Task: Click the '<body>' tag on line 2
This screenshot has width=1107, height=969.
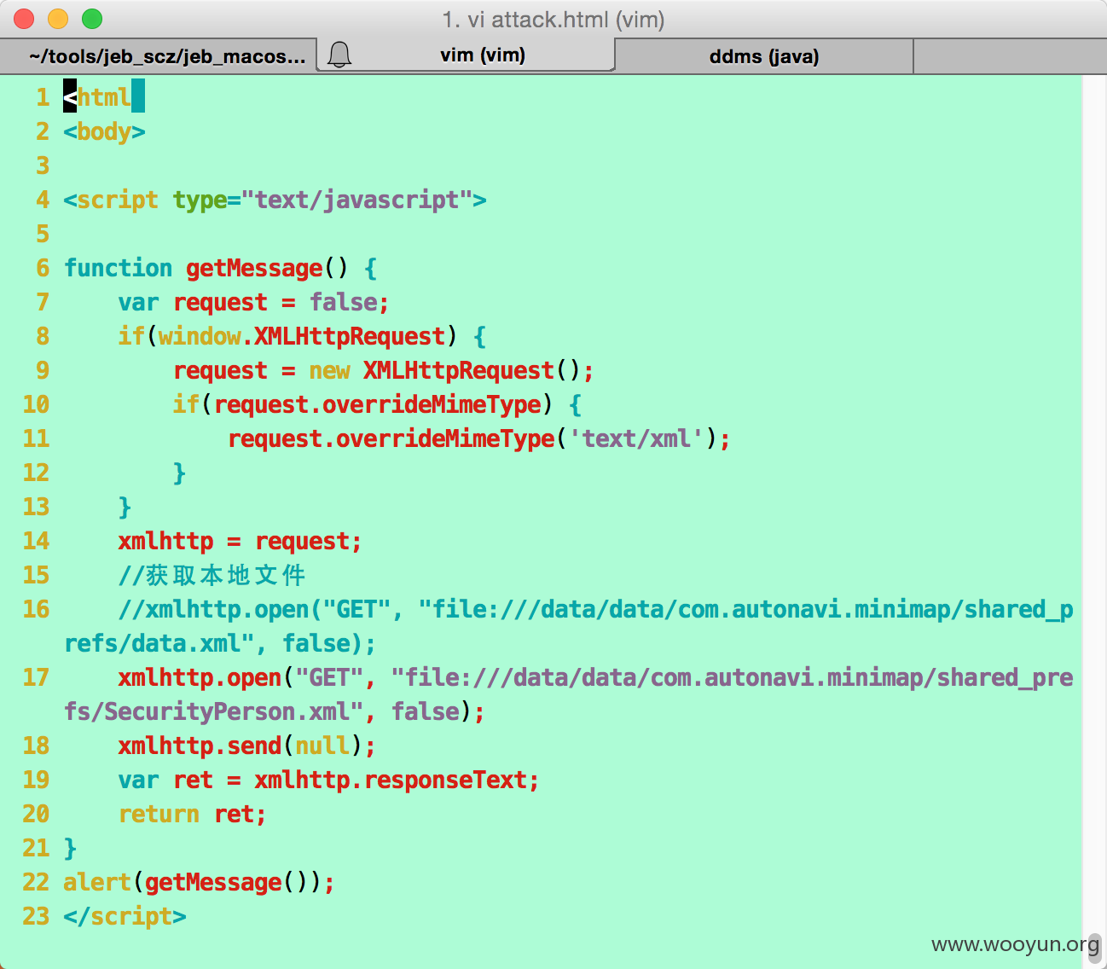Action: tap(104, 131)
